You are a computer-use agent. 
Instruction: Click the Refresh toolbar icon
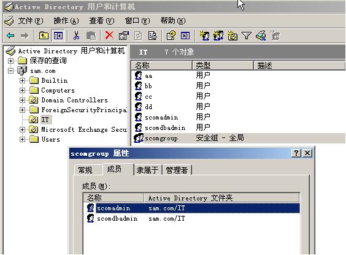[x=138, y=36]
